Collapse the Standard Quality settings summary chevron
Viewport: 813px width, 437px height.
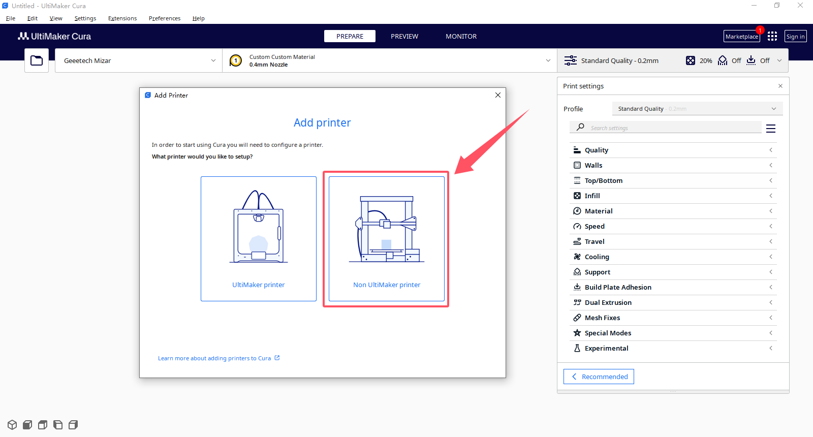tap(779, 60)
